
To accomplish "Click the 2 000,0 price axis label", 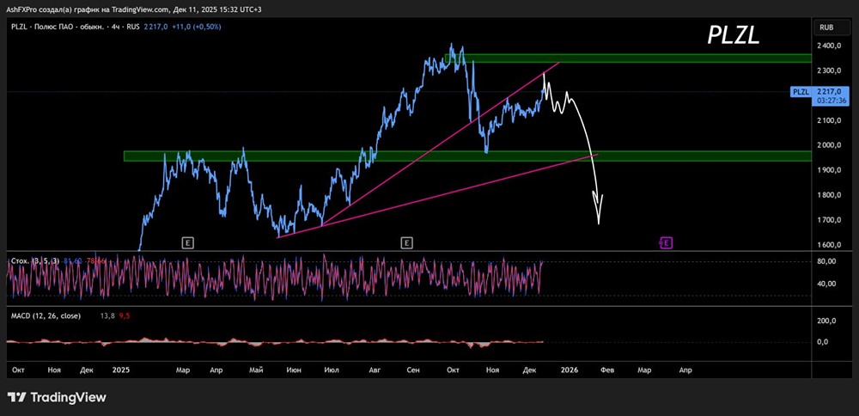I will [x=828, y=145].
